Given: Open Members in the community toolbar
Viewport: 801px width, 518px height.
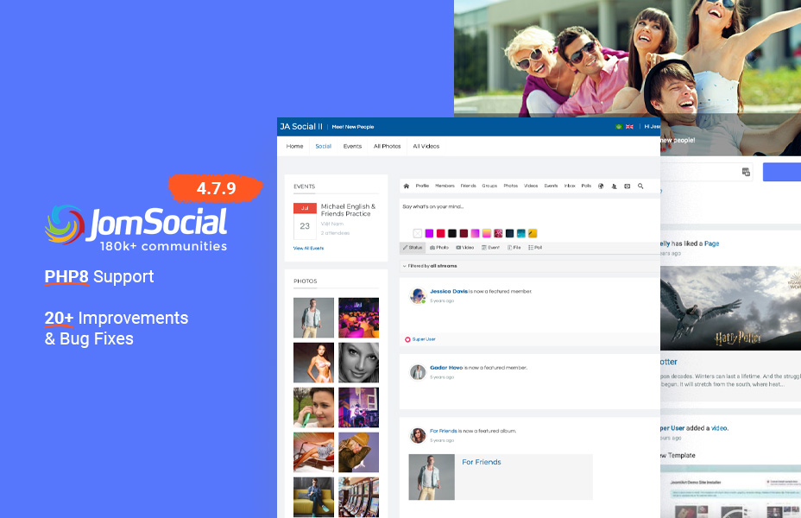Looking at the screenshot, I should [x=445, y=186].
